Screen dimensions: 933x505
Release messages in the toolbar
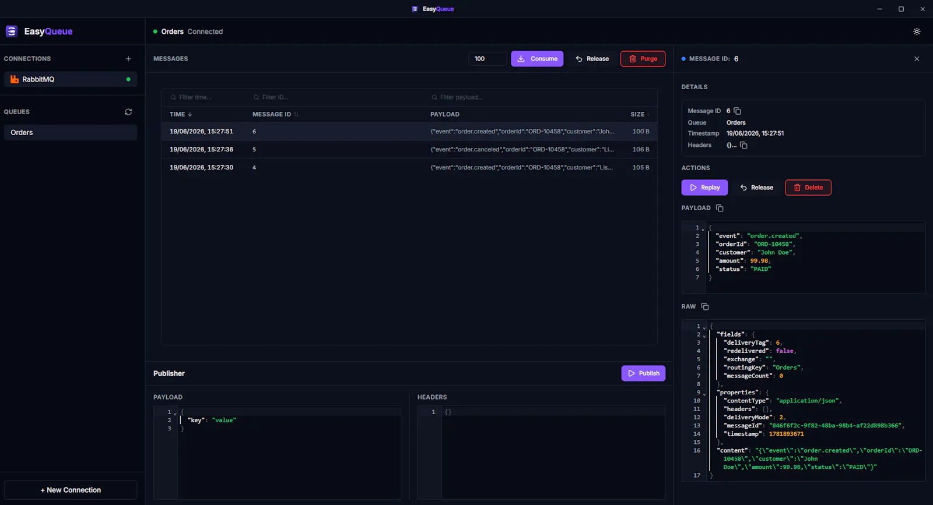(592, 59)
